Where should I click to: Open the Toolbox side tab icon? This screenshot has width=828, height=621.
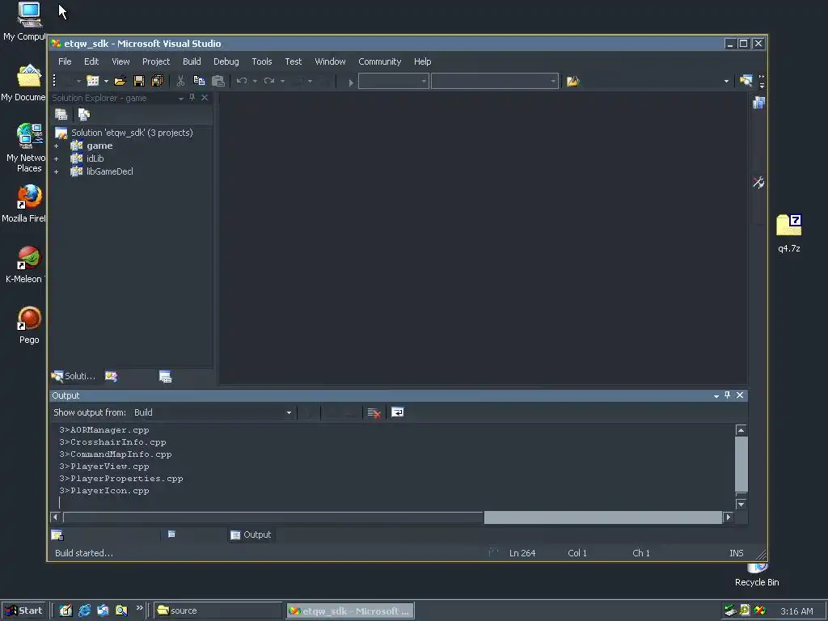pyautogui.click(x=758, y=183)
